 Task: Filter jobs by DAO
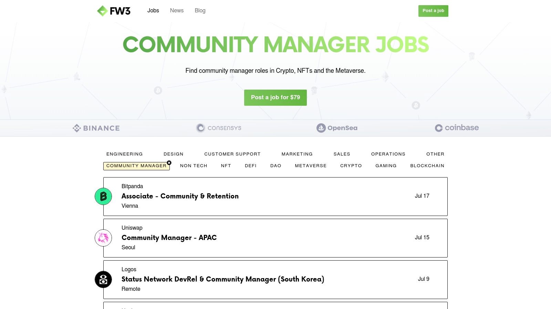pyautogui.click(x=276, y=166)
